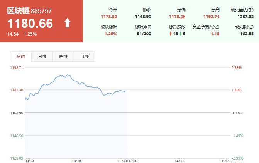
Task: Click the white up arrow beside 1180.66
Action: (68, 23)
